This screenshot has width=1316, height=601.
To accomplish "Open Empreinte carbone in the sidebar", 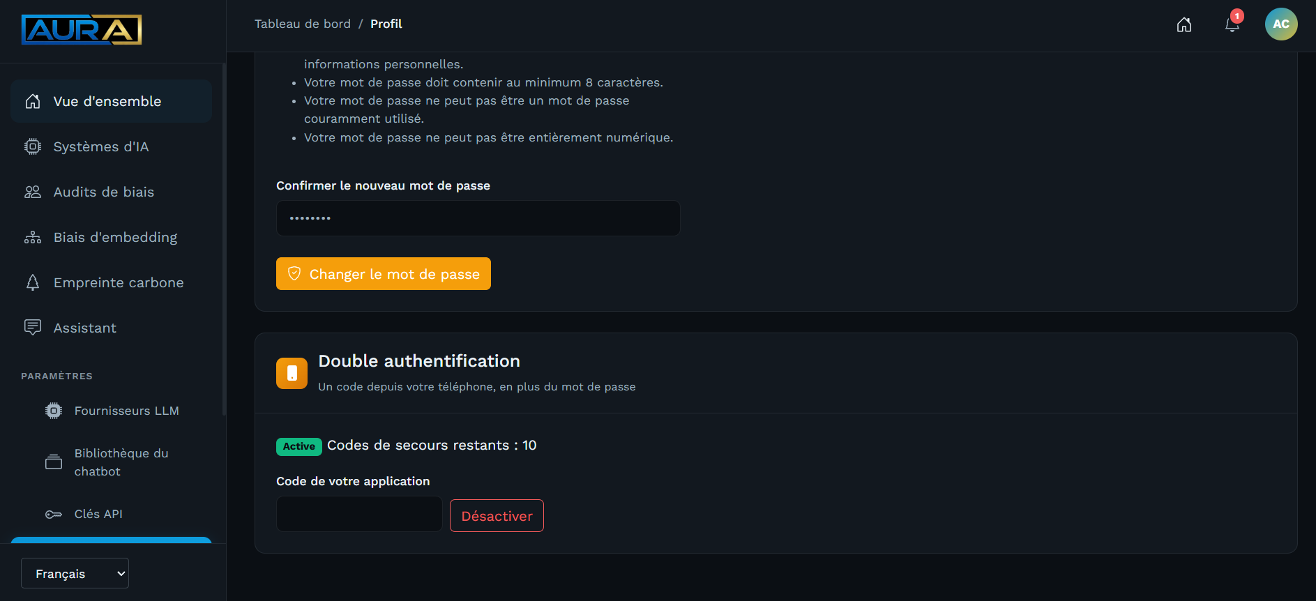I will tap(111, 282).
